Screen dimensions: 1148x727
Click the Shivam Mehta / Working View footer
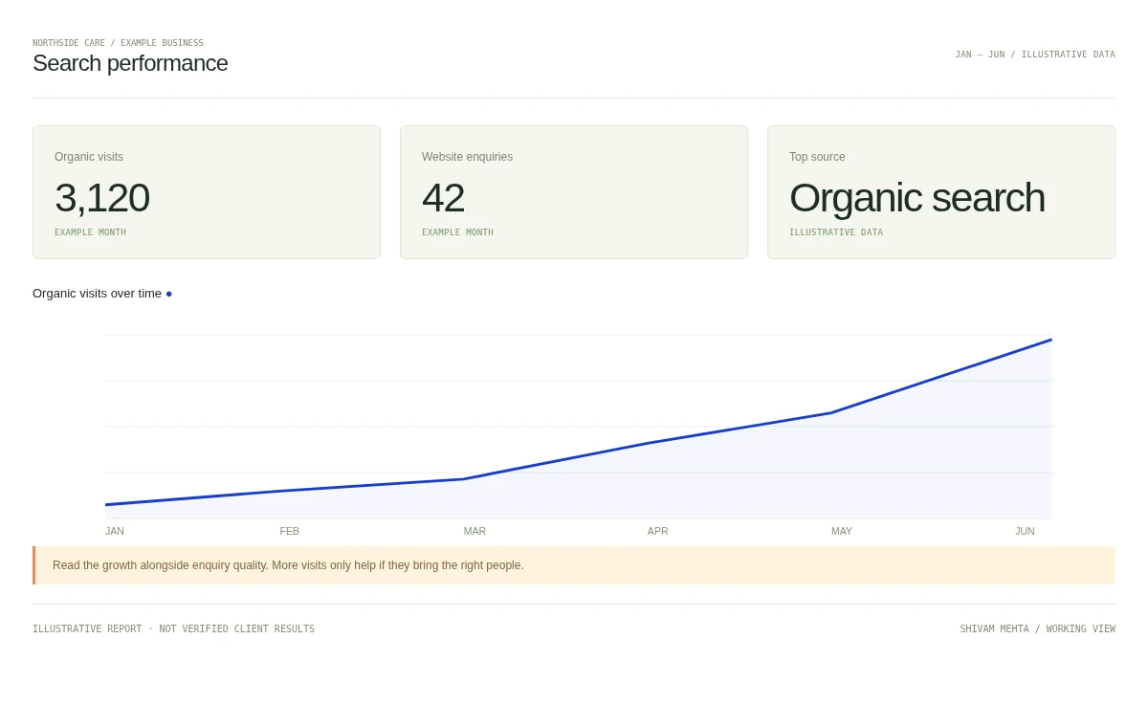tap(1037, 629)
